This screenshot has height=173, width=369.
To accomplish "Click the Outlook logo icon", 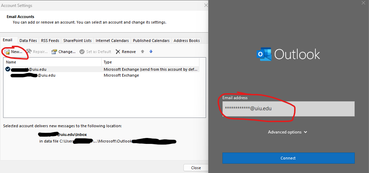I will pyautogui.click(x=264, y=54).
